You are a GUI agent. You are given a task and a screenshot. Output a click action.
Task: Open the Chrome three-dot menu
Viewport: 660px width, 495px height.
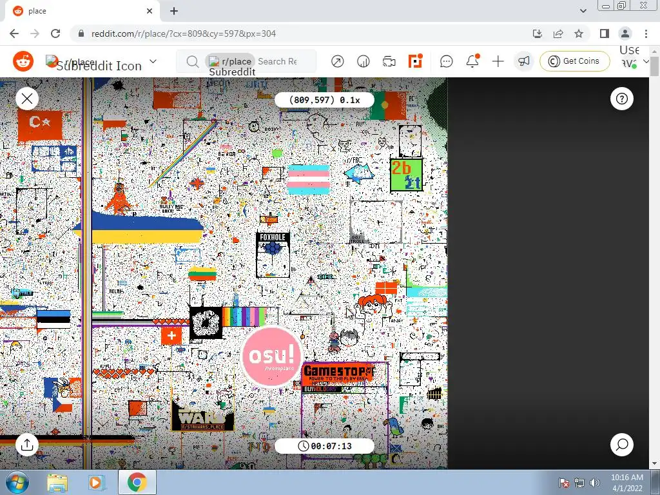click(x=646, y=34)
